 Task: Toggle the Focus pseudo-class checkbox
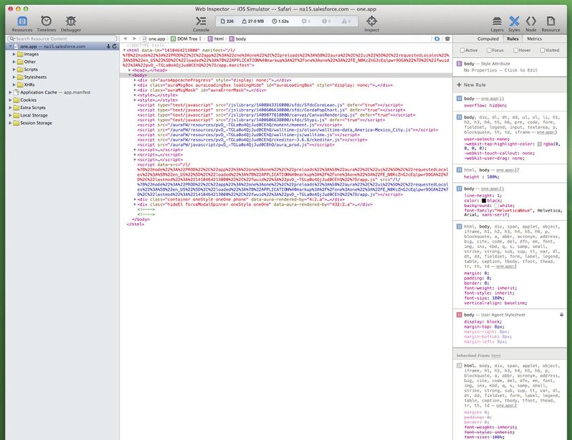[489, 50]
